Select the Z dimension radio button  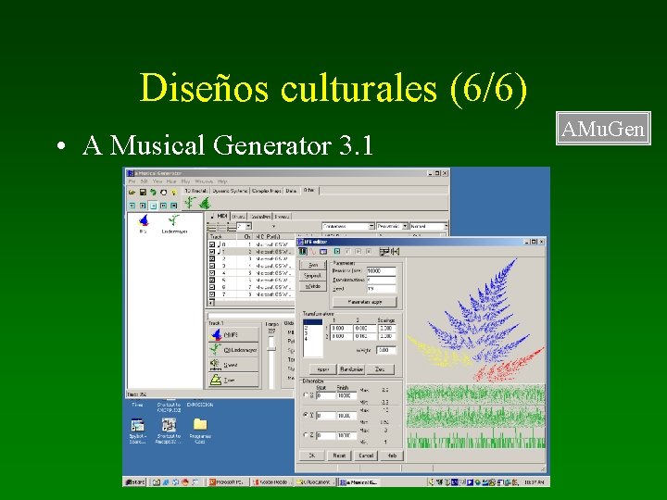306,434
